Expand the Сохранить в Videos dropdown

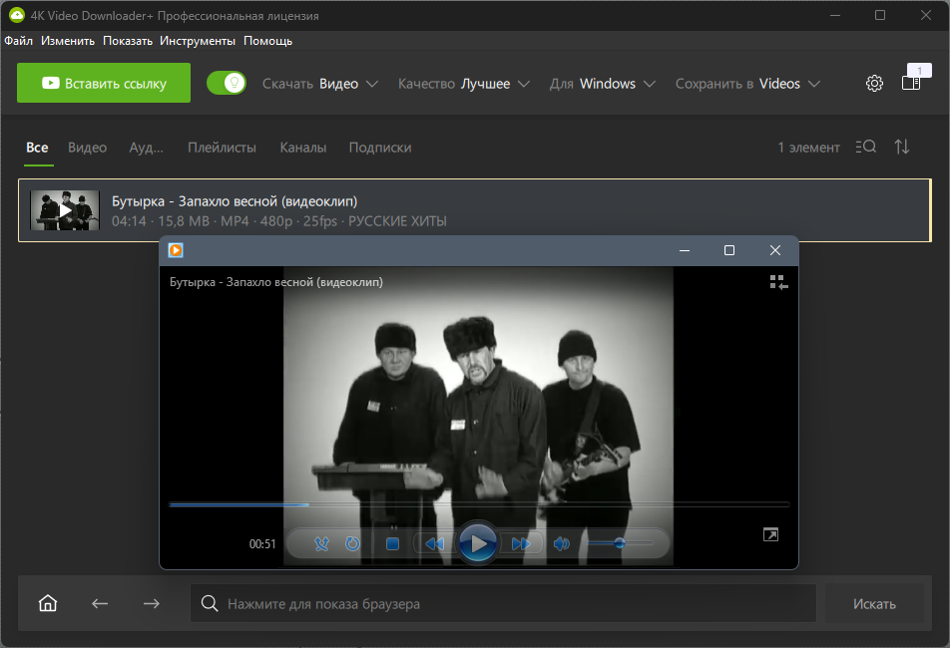747,84
